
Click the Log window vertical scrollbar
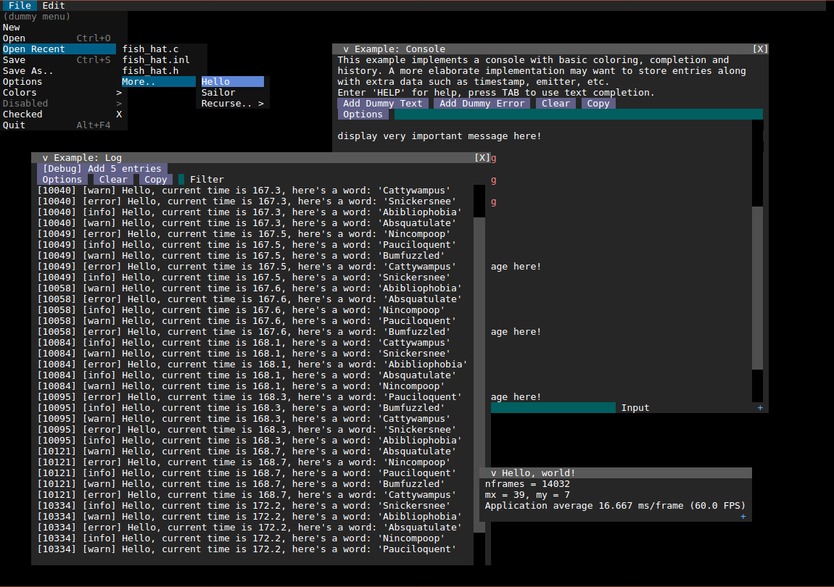[479, 375]
